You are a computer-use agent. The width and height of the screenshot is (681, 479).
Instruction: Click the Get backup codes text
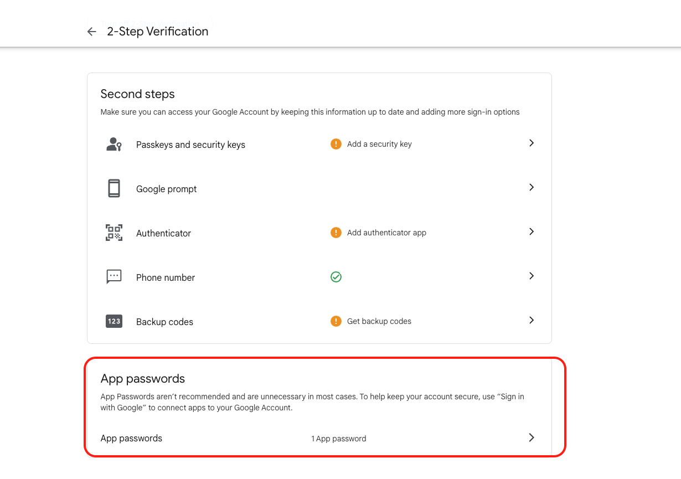pos(379,321)
